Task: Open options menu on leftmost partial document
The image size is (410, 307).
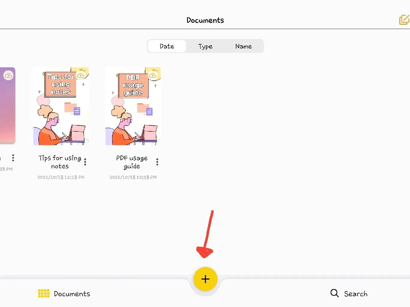Action: (x=13, y=158)
